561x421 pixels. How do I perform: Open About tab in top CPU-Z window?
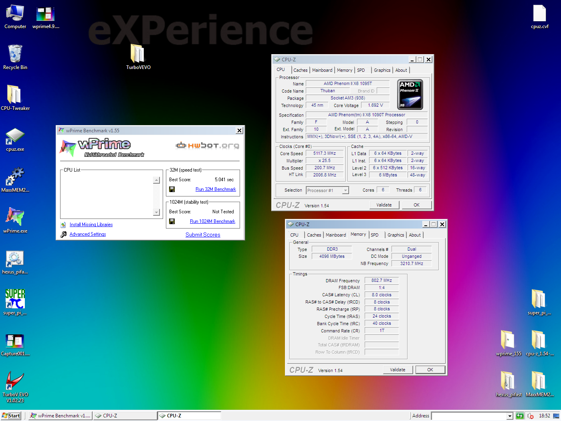click(x=401, y=70)
